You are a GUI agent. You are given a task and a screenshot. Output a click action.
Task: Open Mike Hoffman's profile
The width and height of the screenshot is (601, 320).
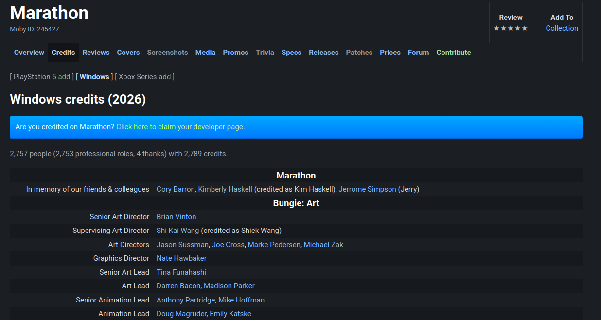(x=242, y=300)
